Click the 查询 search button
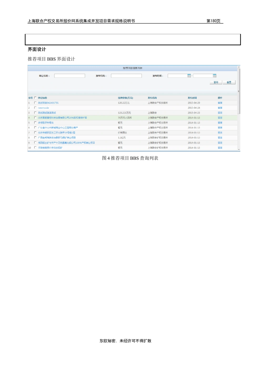This screenshot has height=372, width=263. [216, 82]
